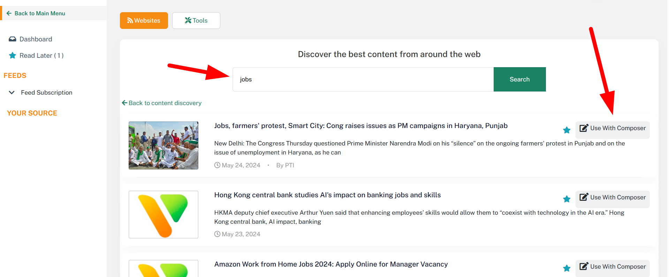Click the Dashboard inbox icon
Image resolution: width=669 pixels, height=277 pixels.
(x=13, y=39)
